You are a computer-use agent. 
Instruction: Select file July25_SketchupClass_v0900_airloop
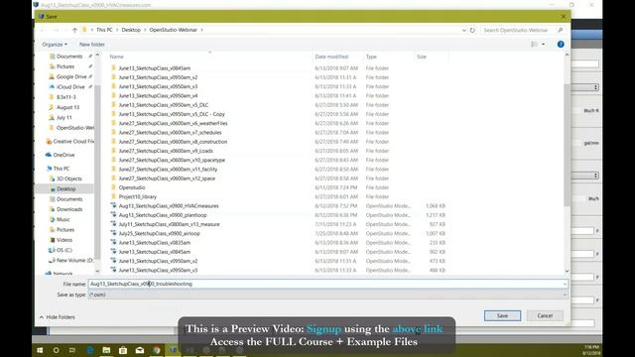click(159, 234)
